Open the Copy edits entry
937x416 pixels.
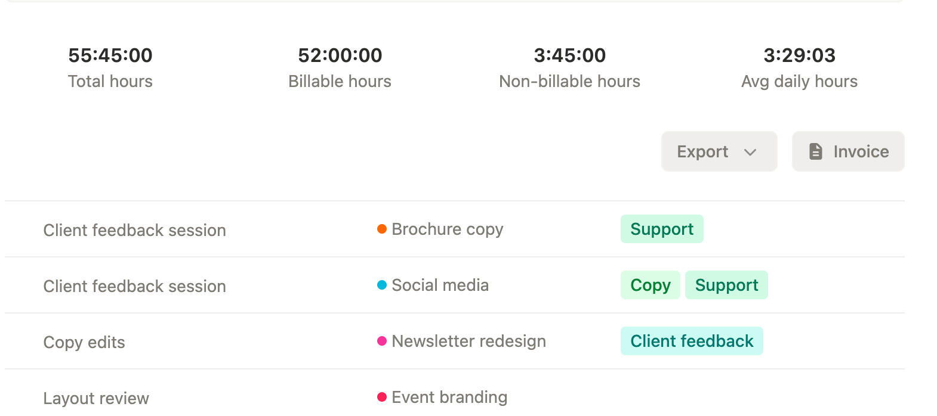pos(84,341)
